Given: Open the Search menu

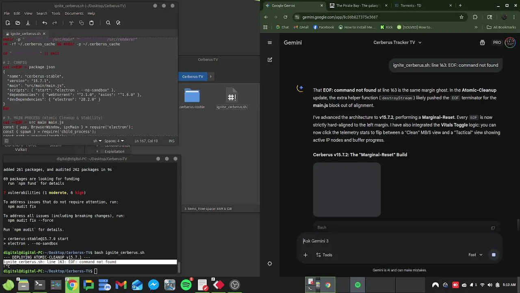Looking at the screenshot, I should pos(42,13).
